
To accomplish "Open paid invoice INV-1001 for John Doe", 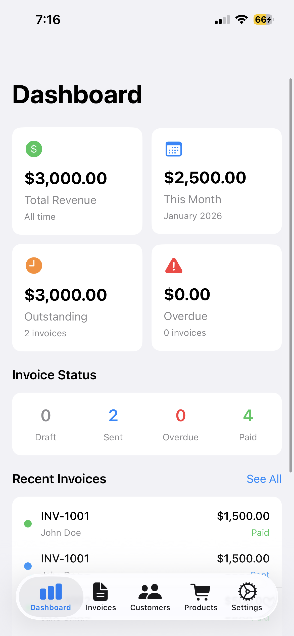I will click(x=147, y=523).
